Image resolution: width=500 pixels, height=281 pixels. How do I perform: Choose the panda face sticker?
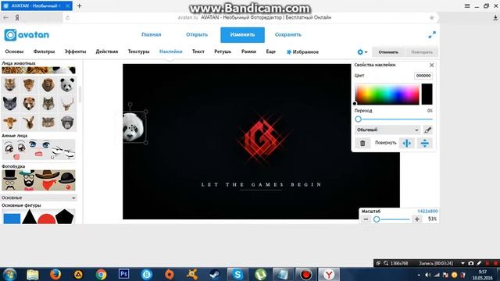coord(67,85)
